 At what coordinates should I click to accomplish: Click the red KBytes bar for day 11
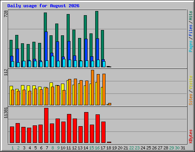coord(69,128)
